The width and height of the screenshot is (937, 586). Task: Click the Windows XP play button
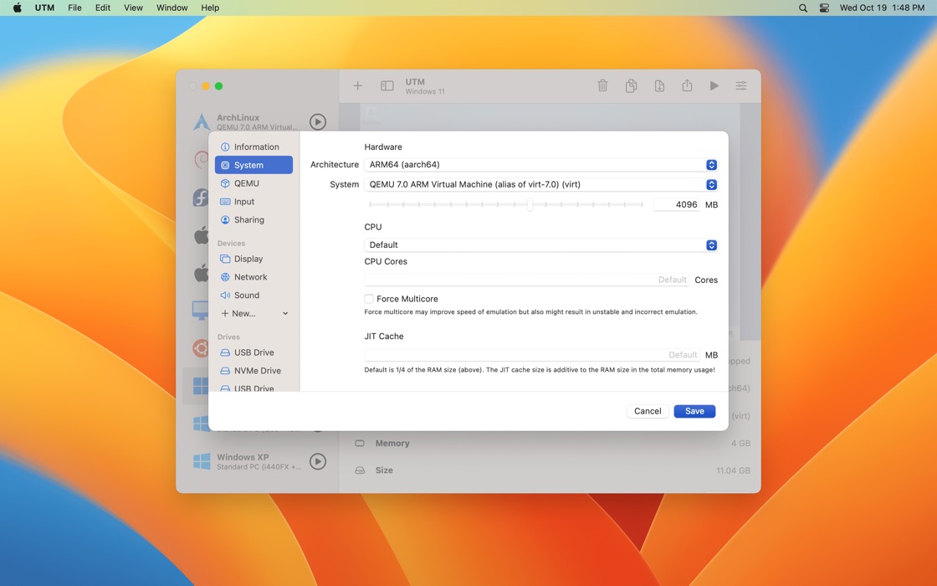318,461
